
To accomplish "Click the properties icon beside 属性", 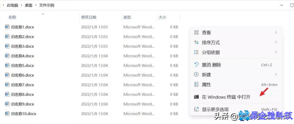I will 196,85.
